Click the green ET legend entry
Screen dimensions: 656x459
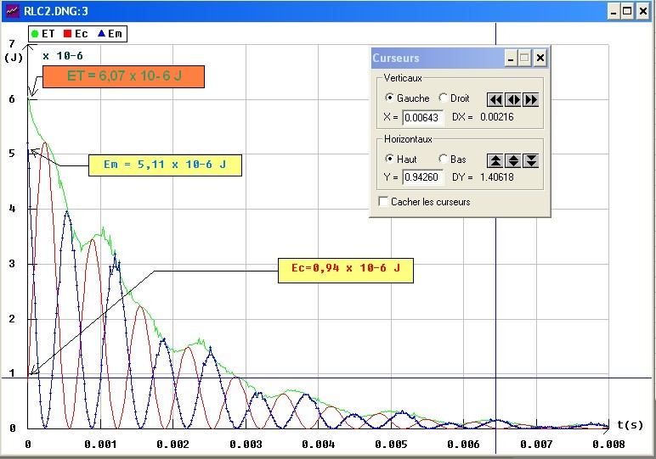(x=42, y=33)
